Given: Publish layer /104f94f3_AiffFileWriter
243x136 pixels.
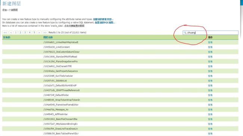Looking at the screenshot, I should pyautogui.click(x=210, y=114).
